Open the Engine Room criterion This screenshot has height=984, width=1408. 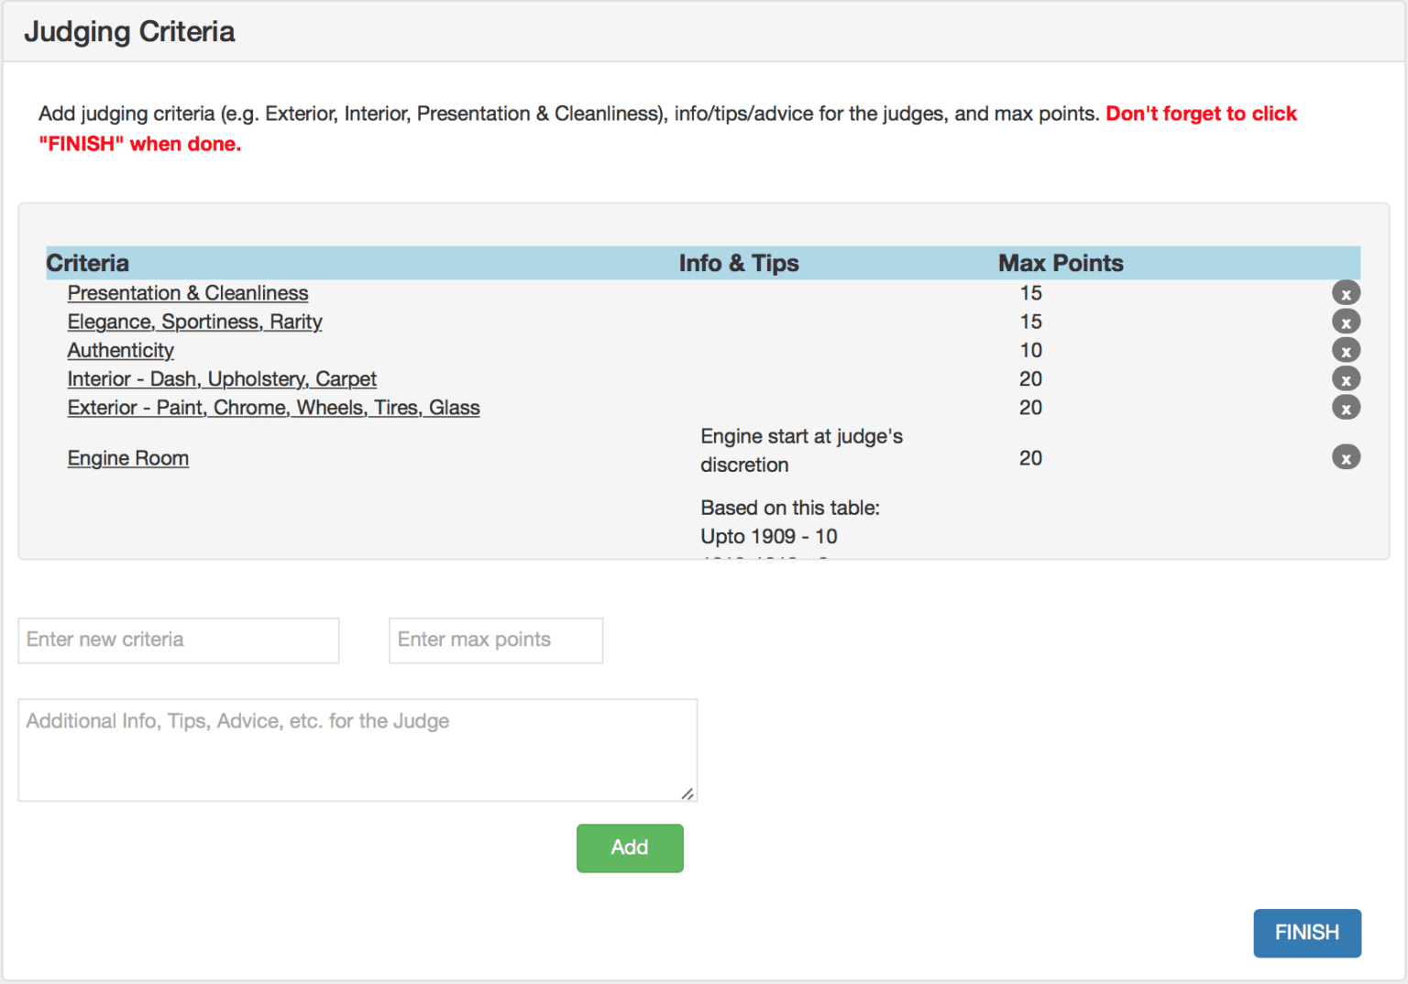pos(127,457)
